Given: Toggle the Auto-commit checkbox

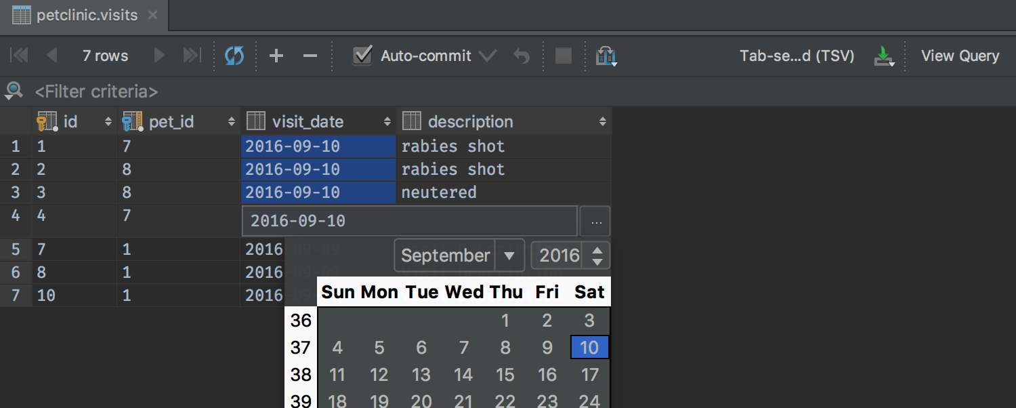Looking at the screenshot, I should pos(363,56).
